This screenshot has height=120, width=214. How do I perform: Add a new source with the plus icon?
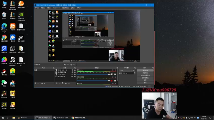point(57,83)
